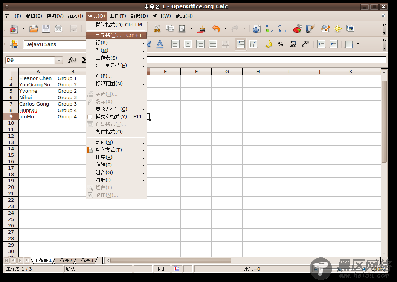Click the New document icon
397x282 pixels.
click(x=14, y=29)
